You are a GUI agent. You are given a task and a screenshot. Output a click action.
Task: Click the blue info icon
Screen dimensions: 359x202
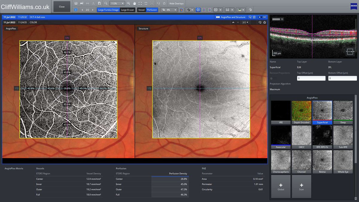(x=76, y=10)
